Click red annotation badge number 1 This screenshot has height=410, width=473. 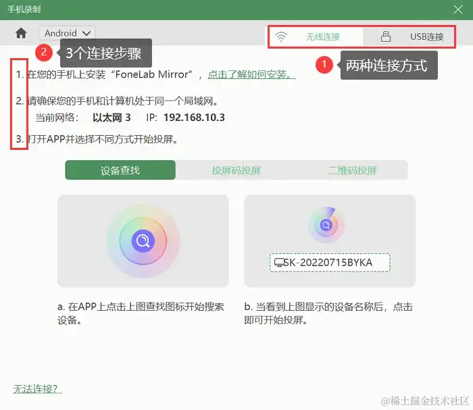324,65
